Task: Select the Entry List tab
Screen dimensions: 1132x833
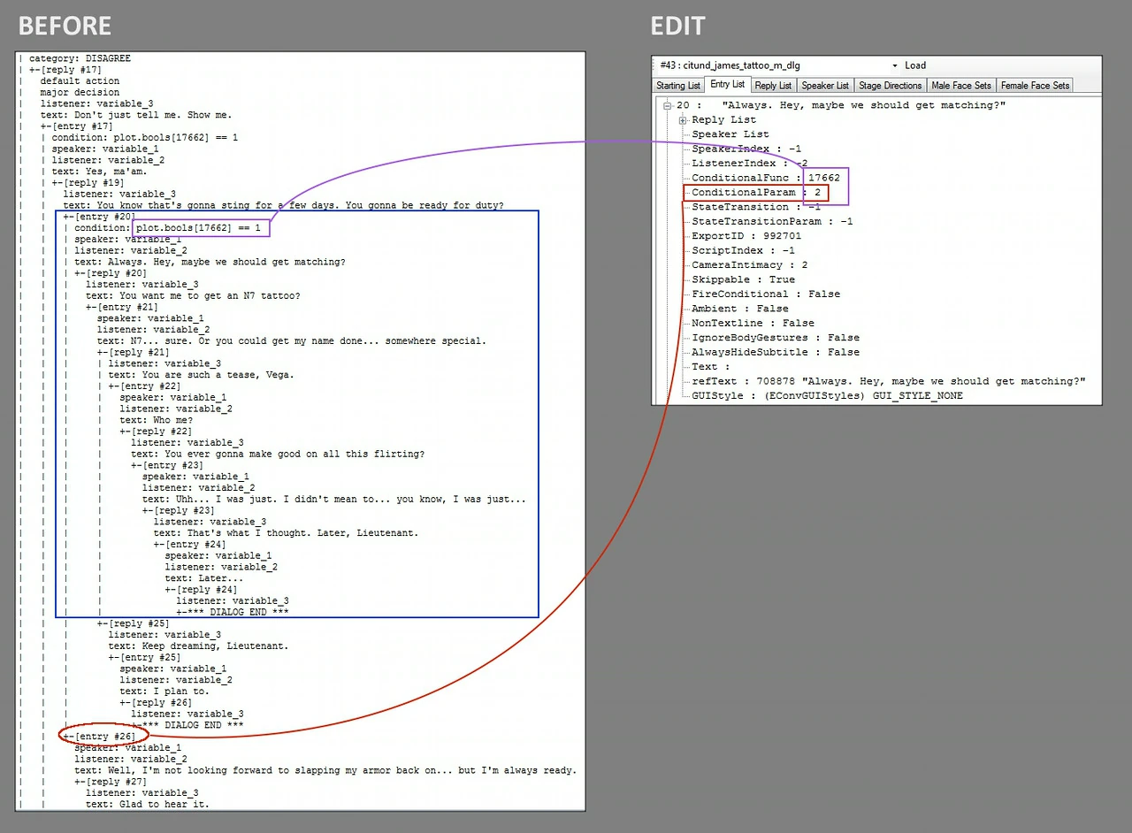Action: [728, 85]
